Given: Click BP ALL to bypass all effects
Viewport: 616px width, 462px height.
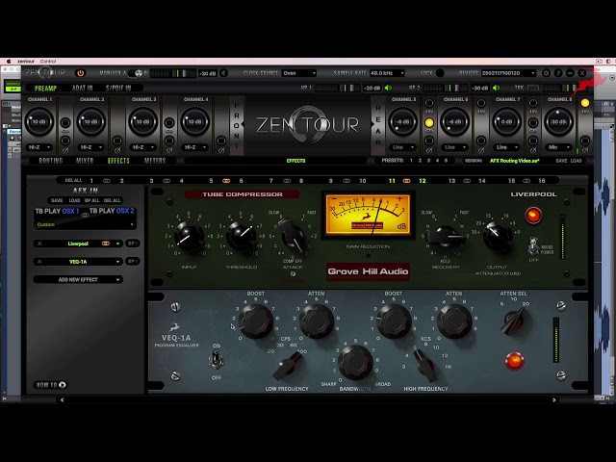Looking at the screenshot, I should click(92, 200).
